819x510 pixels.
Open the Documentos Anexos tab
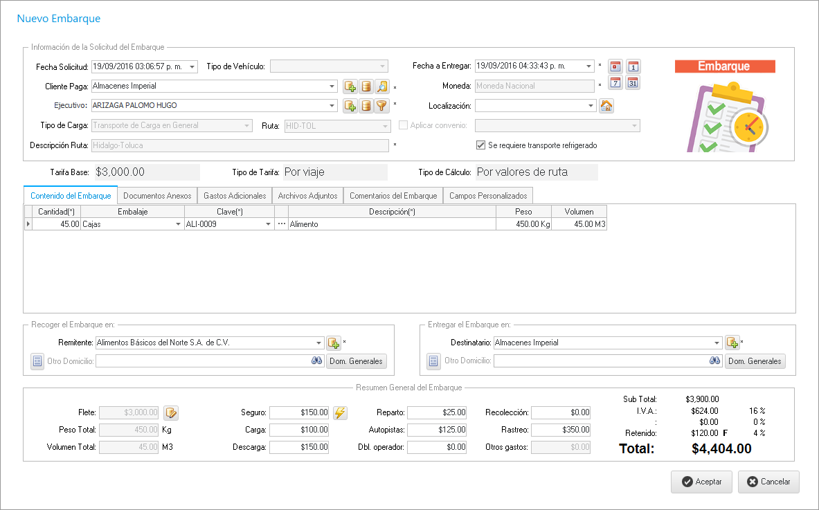157,196
